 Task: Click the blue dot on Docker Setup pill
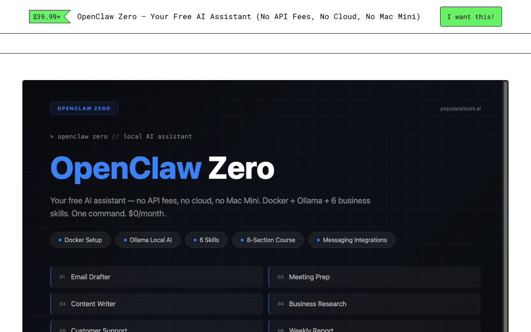[x=61, y=240]
